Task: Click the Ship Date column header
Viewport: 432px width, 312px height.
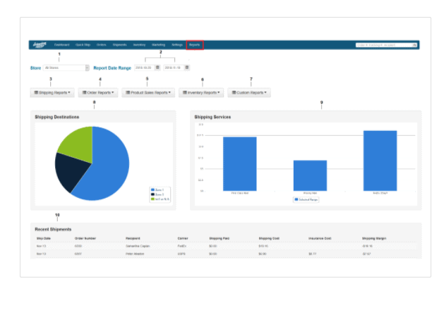Action: [x=44, y=238]
